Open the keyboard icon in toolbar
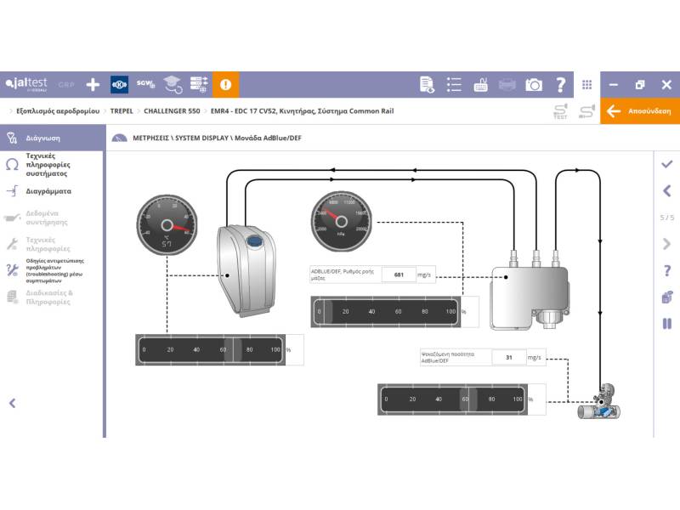 480,84
